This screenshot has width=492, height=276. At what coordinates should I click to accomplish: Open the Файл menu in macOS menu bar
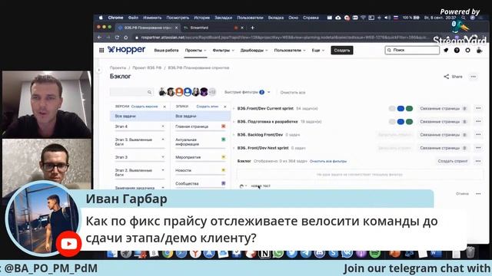(x=133, y=18)
